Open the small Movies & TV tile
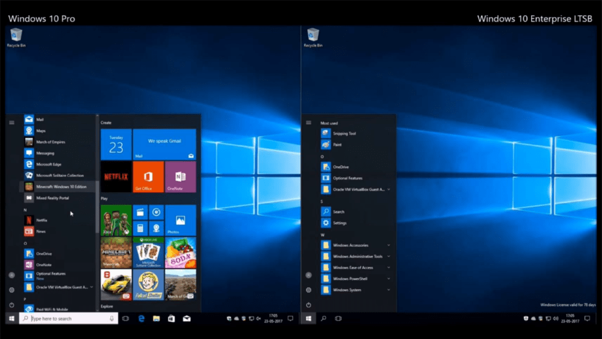Viewport: 602px width, 339px height. click(x=140, y=213)
